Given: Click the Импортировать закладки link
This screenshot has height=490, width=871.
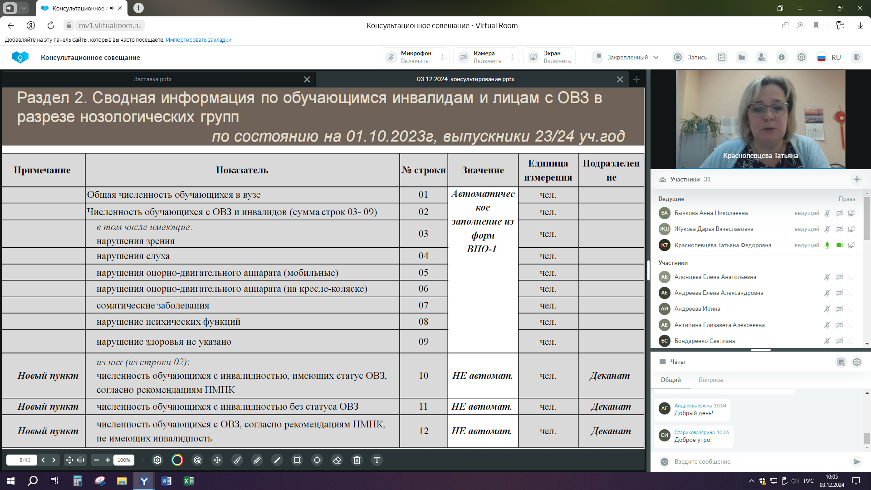Looking at the screenshot, I should pos(199,40).
